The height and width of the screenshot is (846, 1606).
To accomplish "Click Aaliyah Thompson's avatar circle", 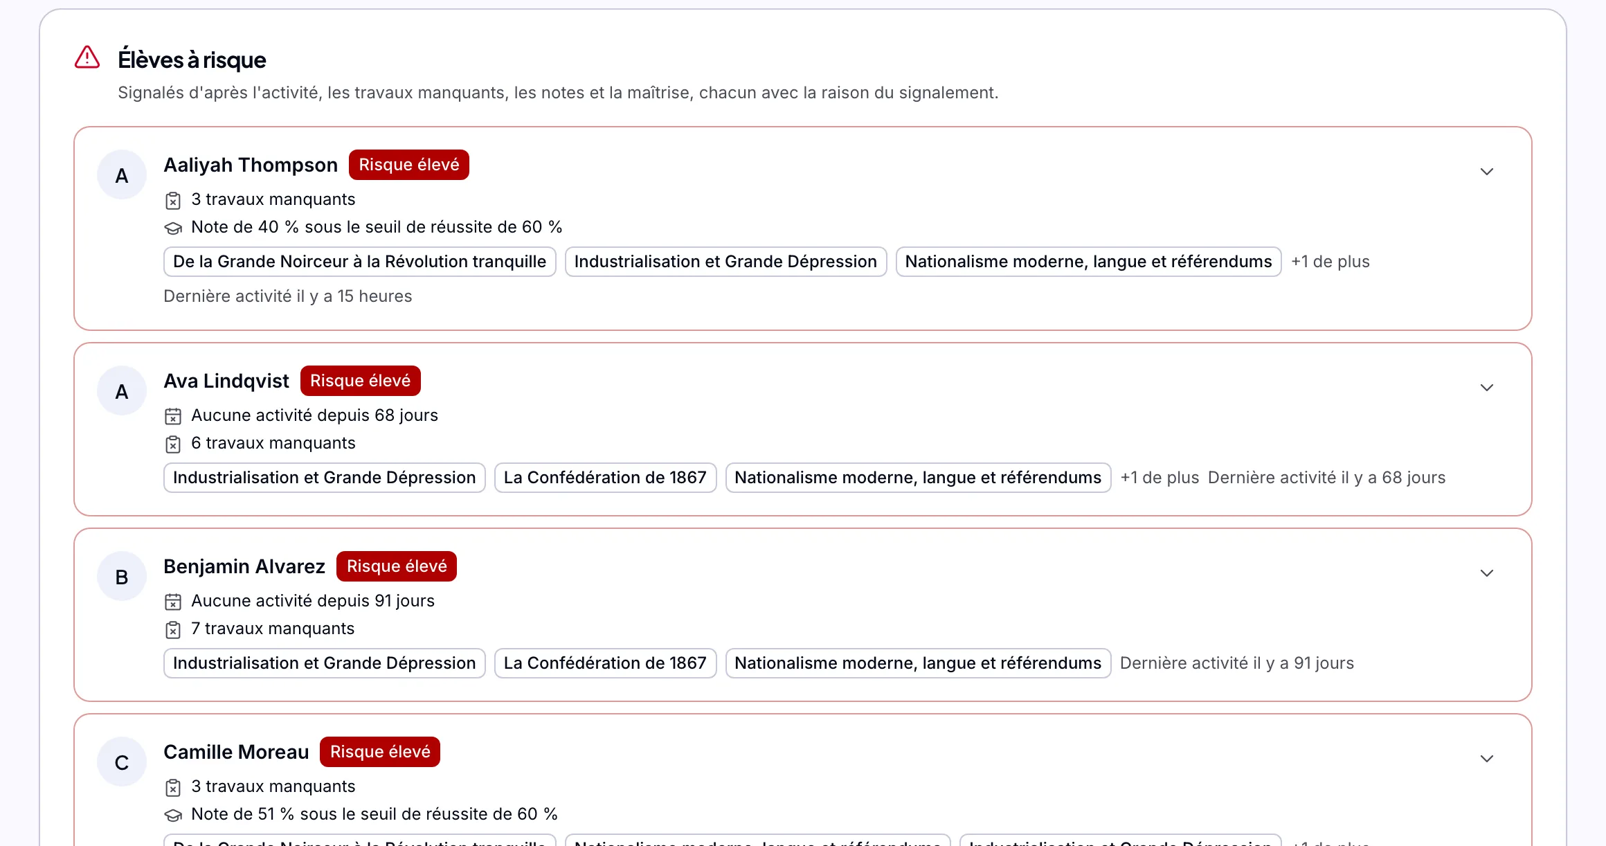I will point(122,175).
